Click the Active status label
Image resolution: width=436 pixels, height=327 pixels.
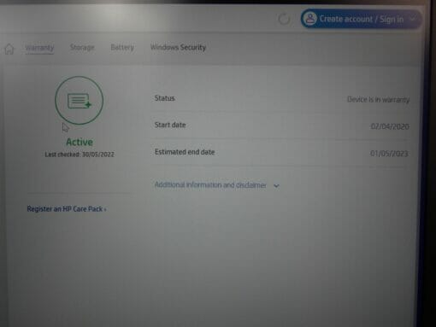pyautogui.click(x=80, y=142)
